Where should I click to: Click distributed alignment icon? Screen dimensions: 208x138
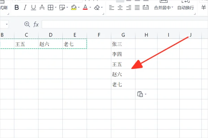[146, 7]
